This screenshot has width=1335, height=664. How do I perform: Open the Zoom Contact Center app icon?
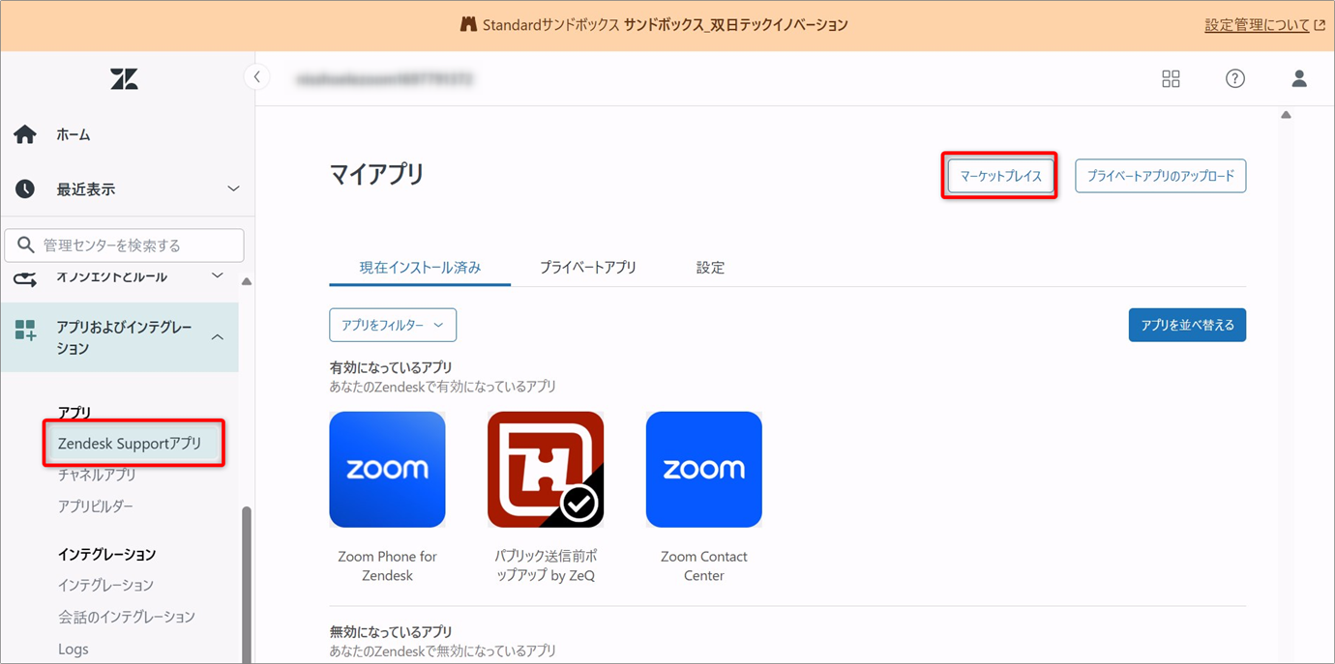tap(703, 470)
